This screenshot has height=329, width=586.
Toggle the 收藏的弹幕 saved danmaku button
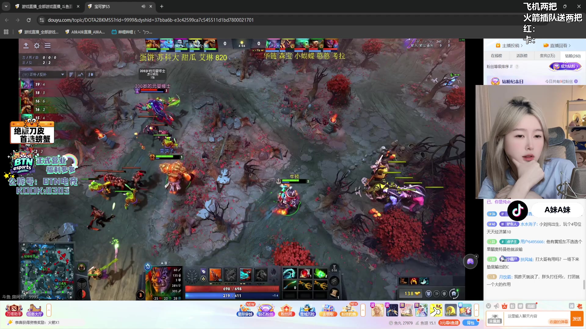click(x=559, y=322)
